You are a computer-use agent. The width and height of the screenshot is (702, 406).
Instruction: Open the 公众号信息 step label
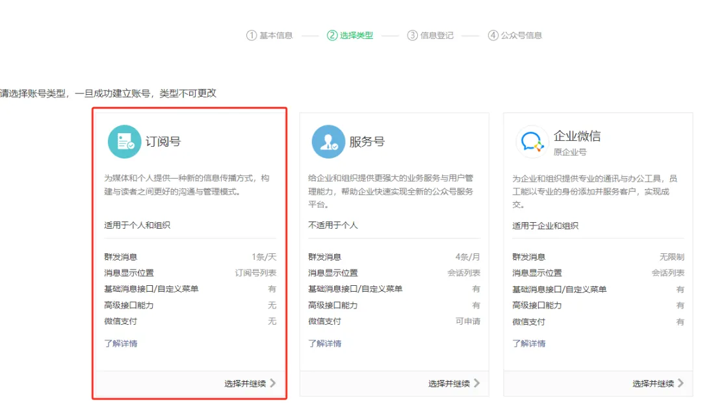[521, 35]
